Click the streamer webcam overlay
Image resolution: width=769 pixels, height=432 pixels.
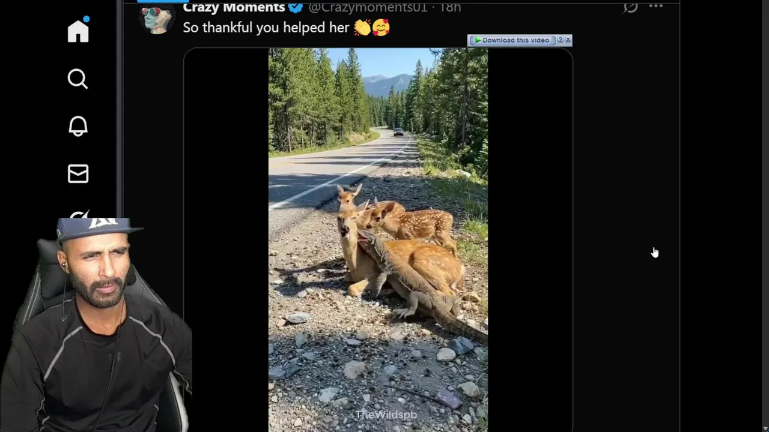(96, 325)
